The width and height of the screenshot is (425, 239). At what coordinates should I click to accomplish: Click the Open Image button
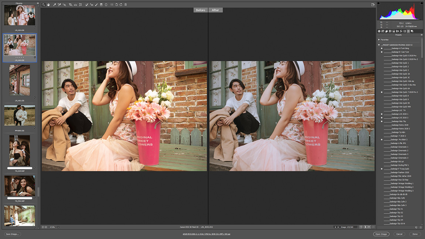point(381,234)
